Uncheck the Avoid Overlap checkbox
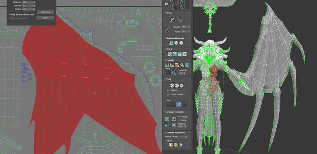317x154 pixels. tap(168, 94)
